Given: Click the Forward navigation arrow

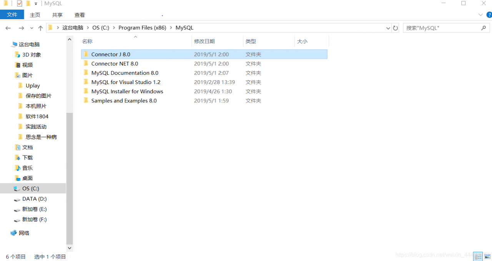Looking at the screenshot, I should click(x=21, y=28).
